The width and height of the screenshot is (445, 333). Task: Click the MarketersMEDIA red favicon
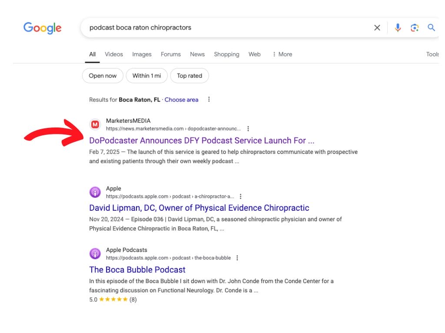click(95, 124)
